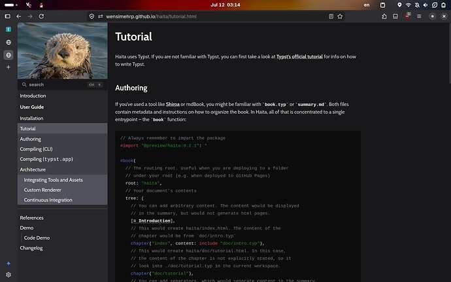Open a new tab with plus icon
Image resolution: width=451 pixels, height=282 pixels.
pos(8,67)
